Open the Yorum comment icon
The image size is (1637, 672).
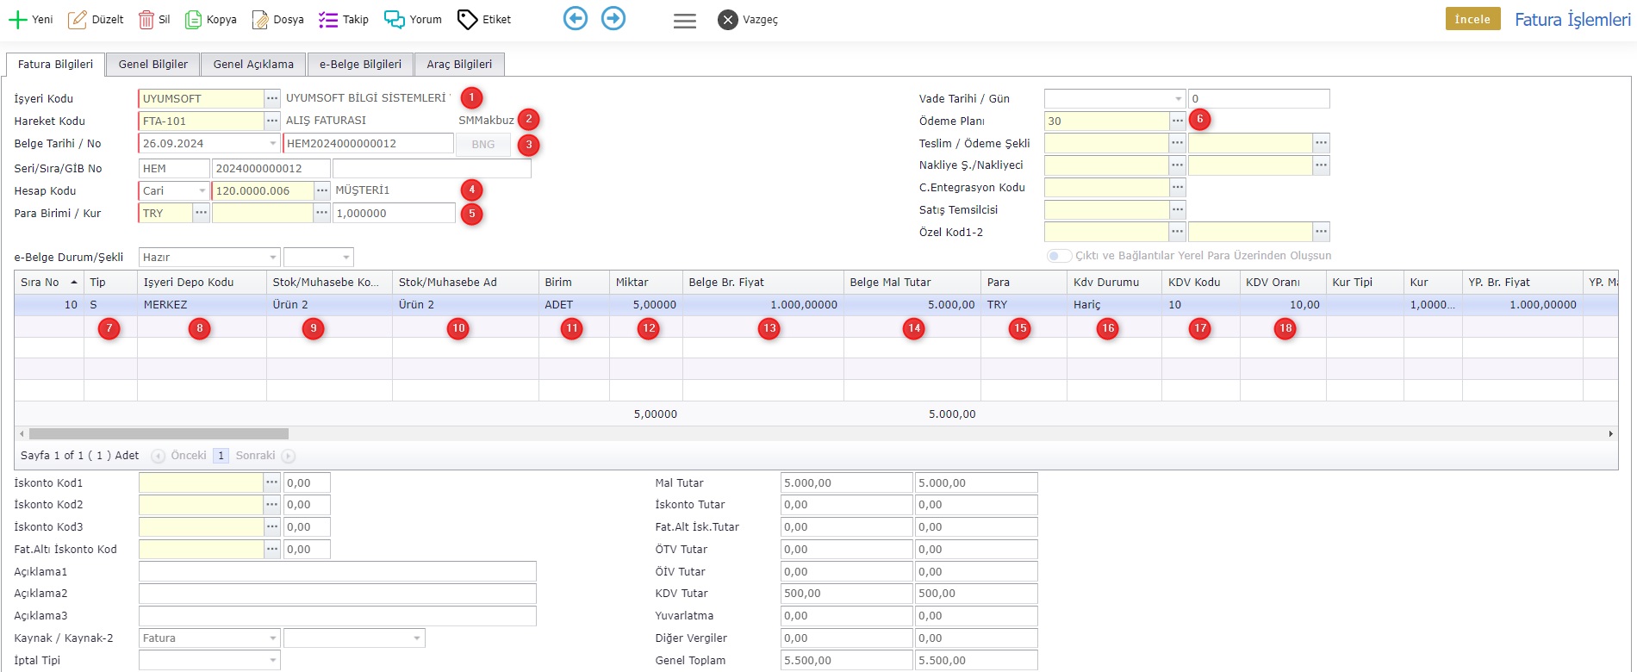click(x=394, y=19)
